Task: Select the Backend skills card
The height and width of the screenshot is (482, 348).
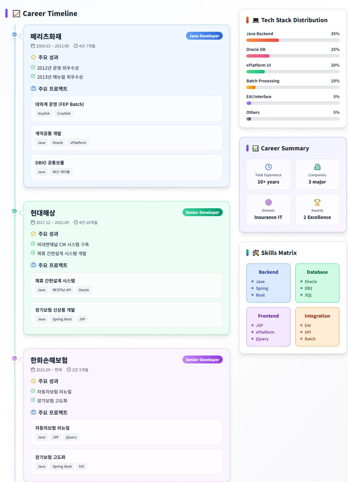Action: coord(269,283)
